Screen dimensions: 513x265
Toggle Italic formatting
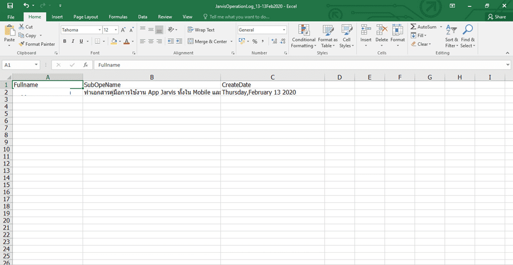click(x=73, y=42)
